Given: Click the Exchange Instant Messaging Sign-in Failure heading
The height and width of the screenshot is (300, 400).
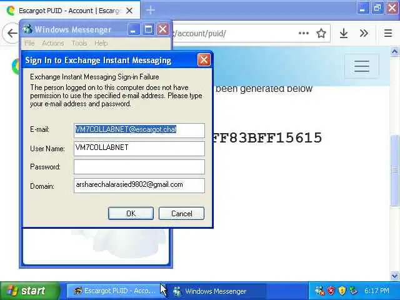Looking at the screenshot, I should [94, 77].
